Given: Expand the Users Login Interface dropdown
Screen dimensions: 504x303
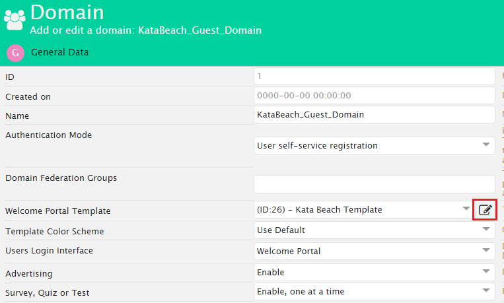Looking at the screenshot, I should [x=374, y=252].
